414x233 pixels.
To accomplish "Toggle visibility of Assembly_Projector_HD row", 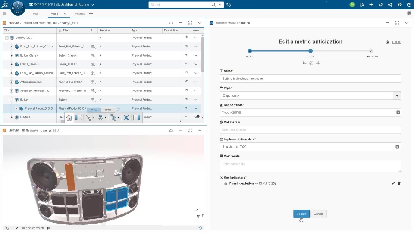I will (x=187, y=90).
